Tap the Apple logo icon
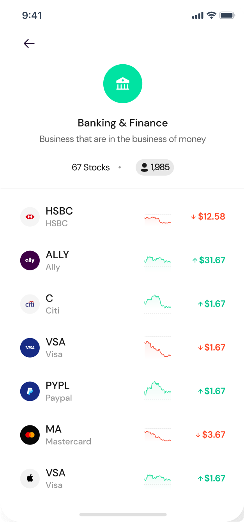The image size is (244, 522). click(30, 479)
